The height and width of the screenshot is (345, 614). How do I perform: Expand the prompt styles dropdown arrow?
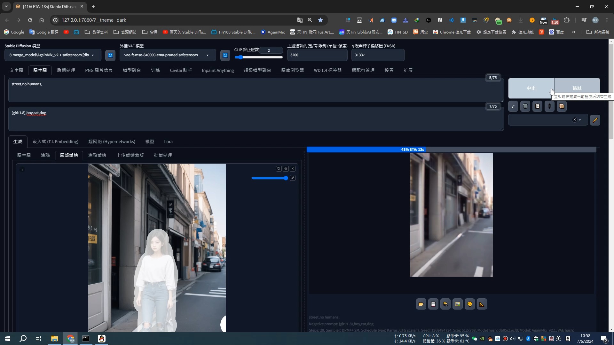(580, 120)
